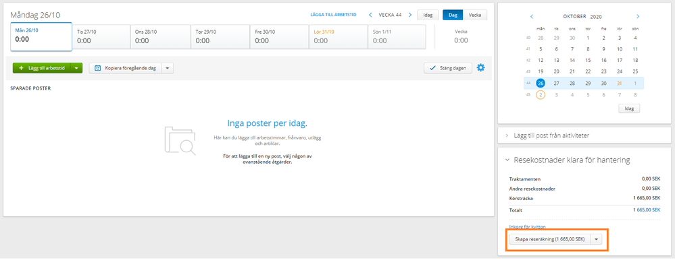Go to next week arrow beside VECKA 44

click(410, 15)
